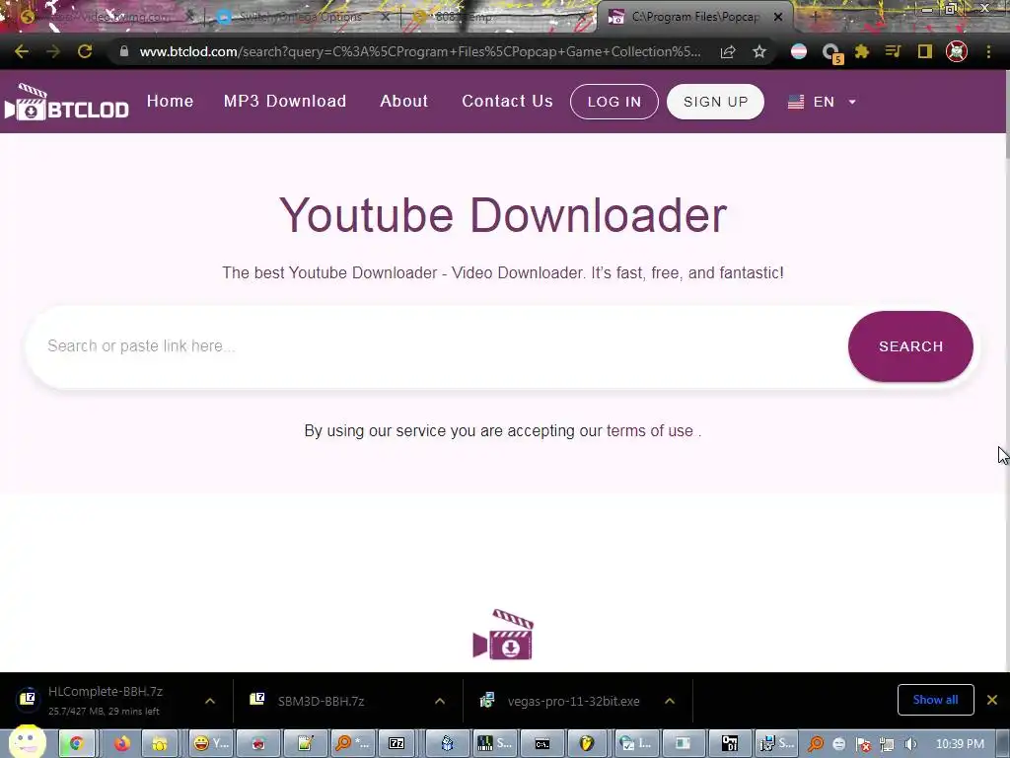Open the FL Studio taskbar item
This screenshot has height=758, width=1010.
[x=586, y=744]
